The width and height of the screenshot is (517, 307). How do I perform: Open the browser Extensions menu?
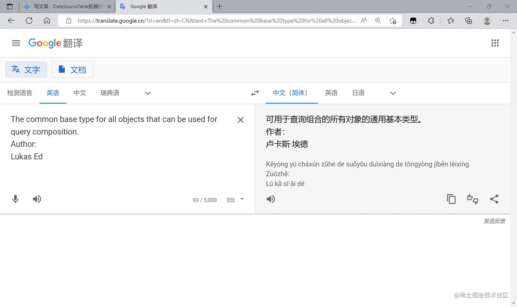(431, 21)
